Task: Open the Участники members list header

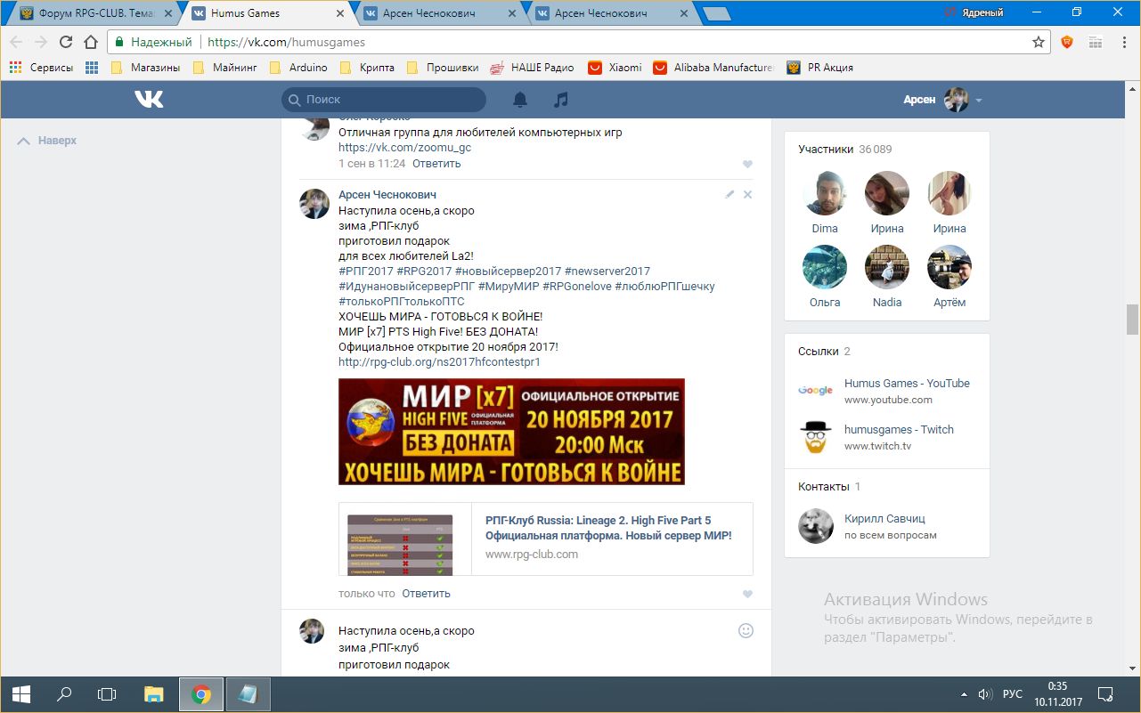Action: click(x=845, y=150)
